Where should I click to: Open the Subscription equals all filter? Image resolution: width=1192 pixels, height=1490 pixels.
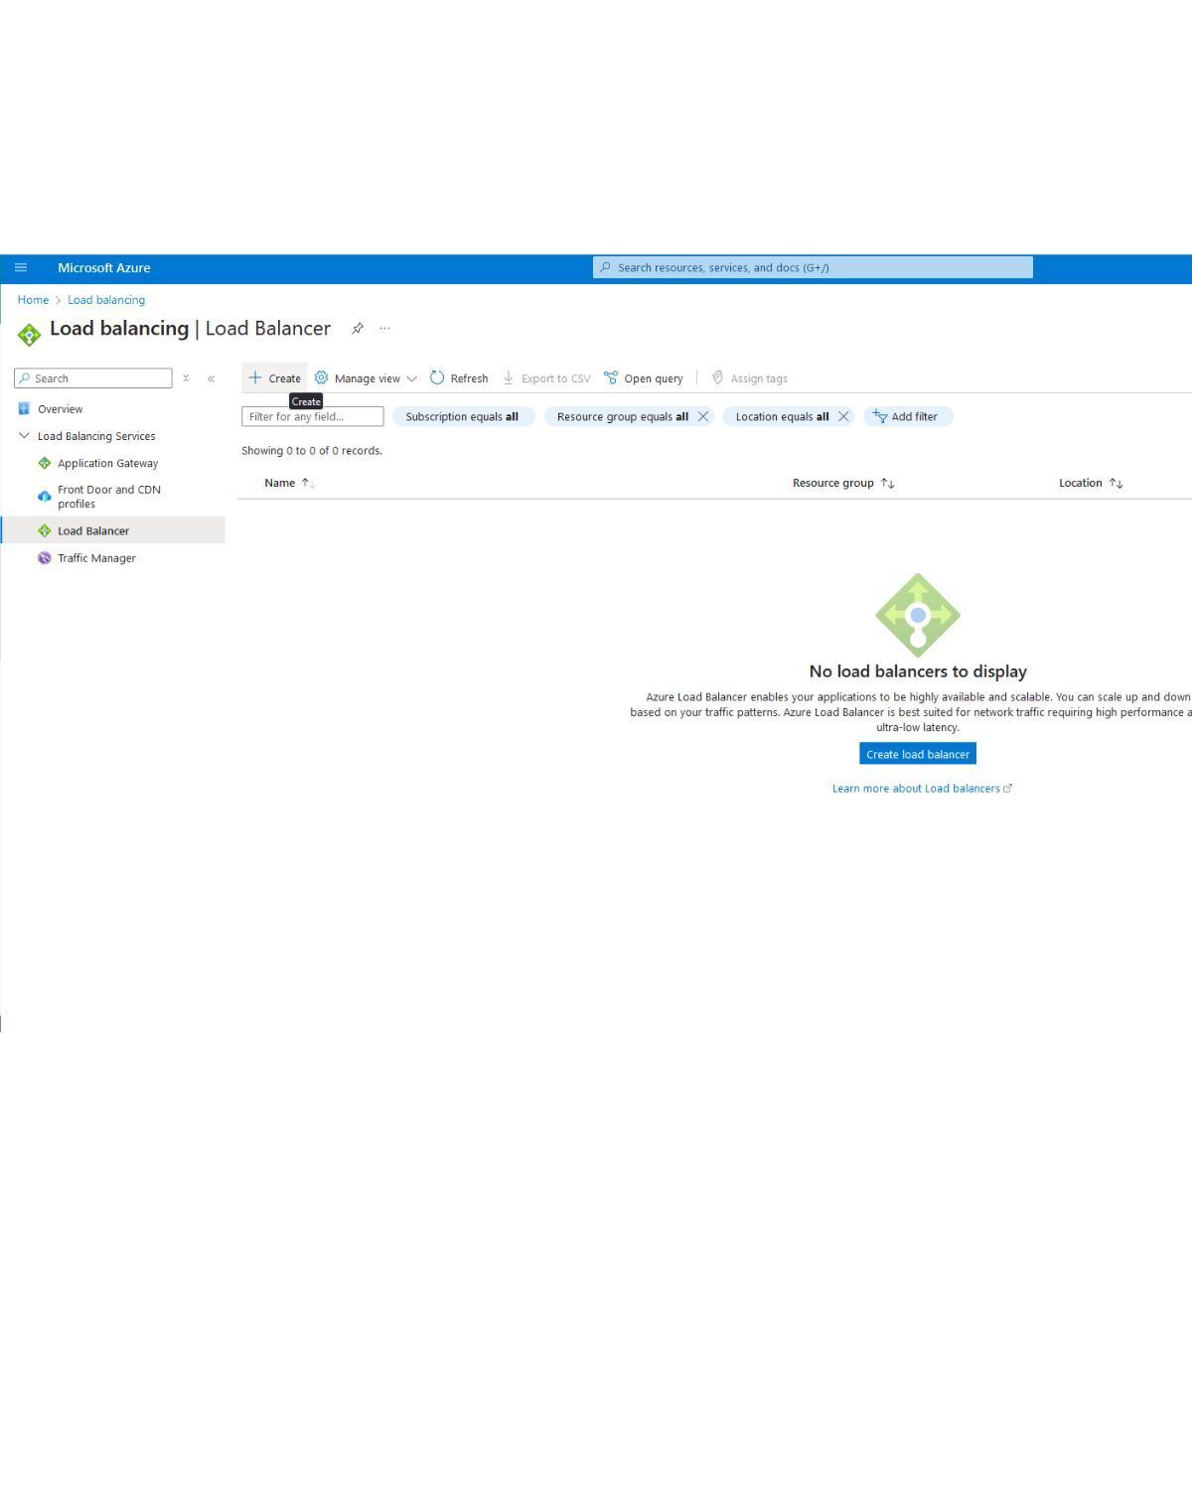tap(463, 417)
